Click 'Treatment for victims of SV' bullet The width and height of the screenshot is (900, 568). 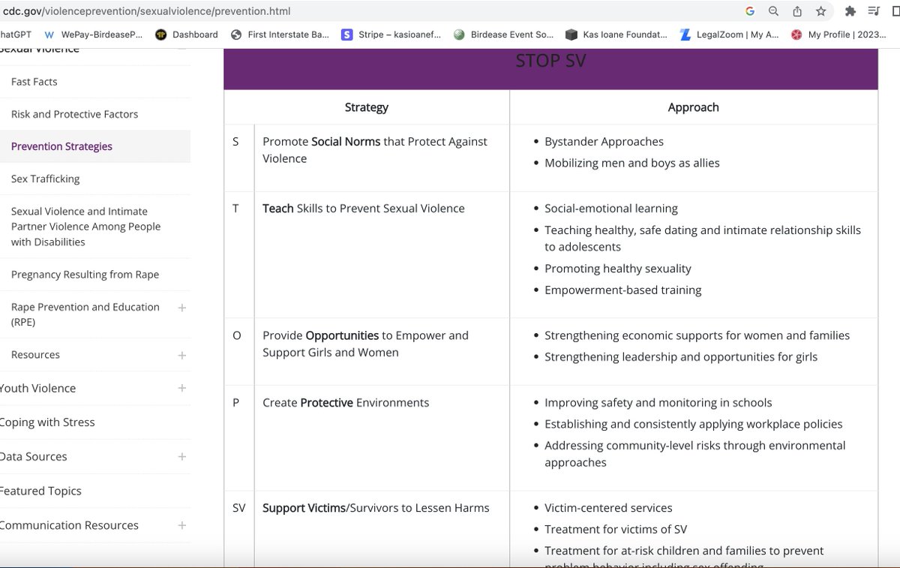616,530
